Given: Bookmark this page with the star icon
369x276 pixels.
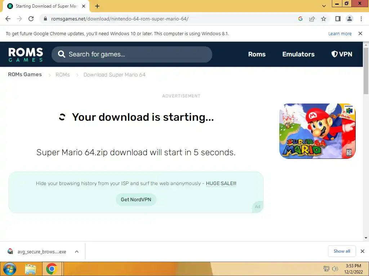Looking at the screenshot, I should pos(324,19).
